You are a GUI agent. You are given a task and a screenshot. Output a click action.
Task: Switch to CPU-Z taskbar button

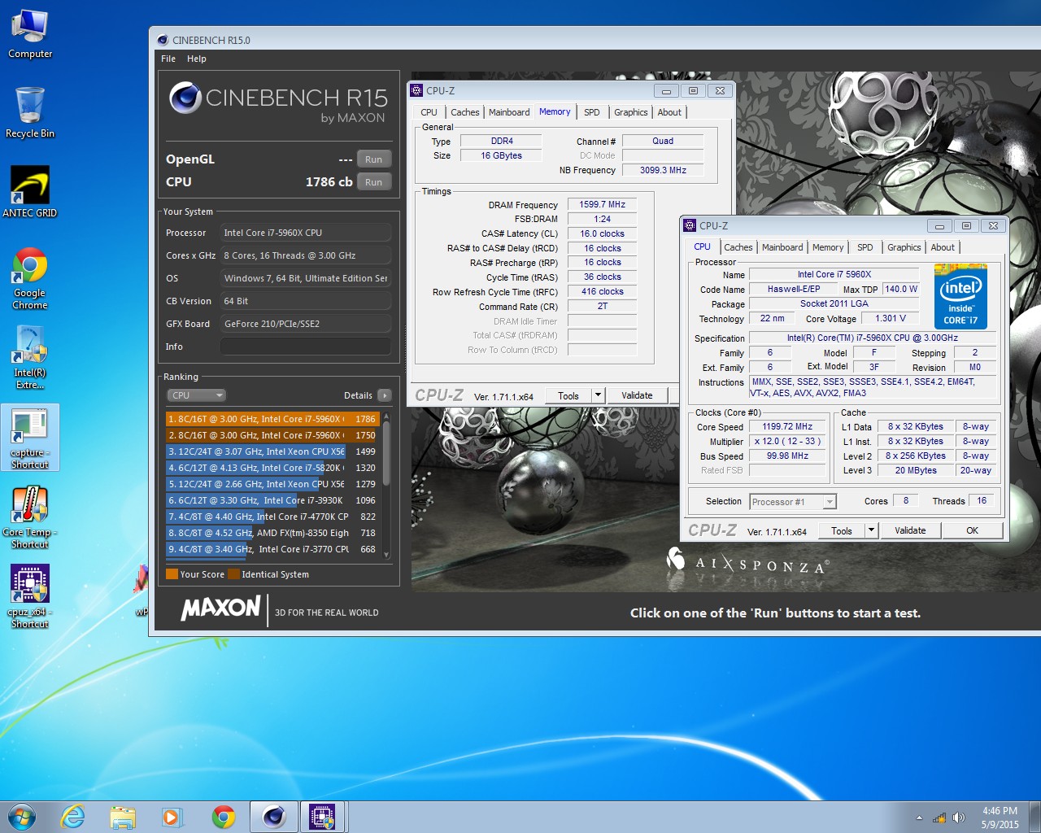[323, 817]
